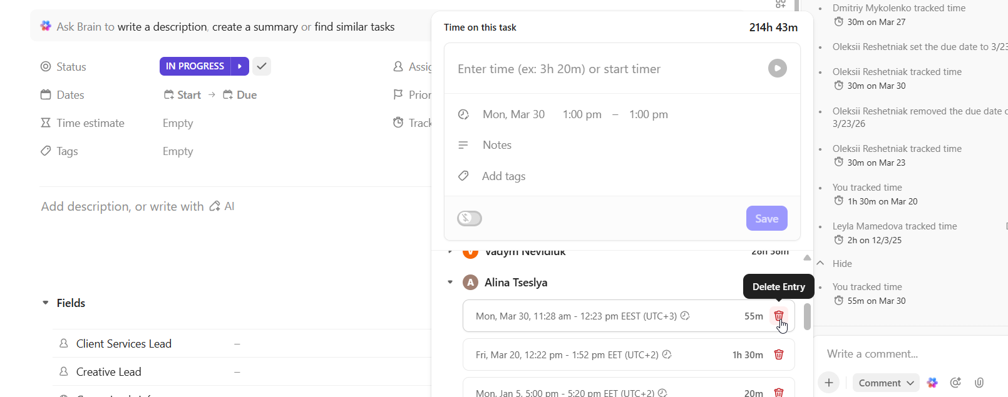
Task: Start the time tracking timer
Action: (x=777, y=68)
